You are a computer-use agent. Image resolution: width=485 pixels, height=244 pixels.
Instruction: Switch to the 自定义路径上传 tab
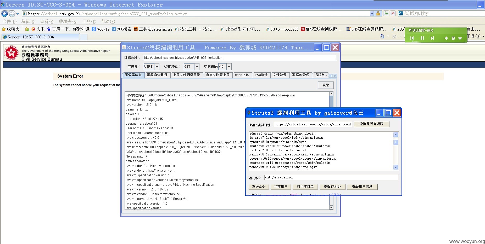pos(218,75)
